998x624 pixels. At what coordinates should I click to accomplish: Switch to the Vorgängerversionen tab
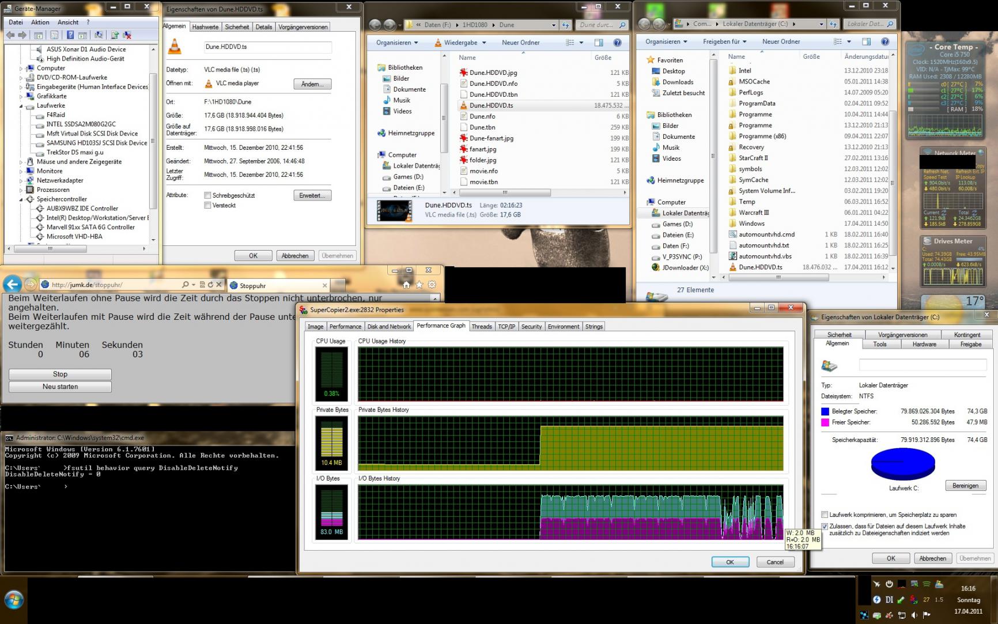(303, 27)
